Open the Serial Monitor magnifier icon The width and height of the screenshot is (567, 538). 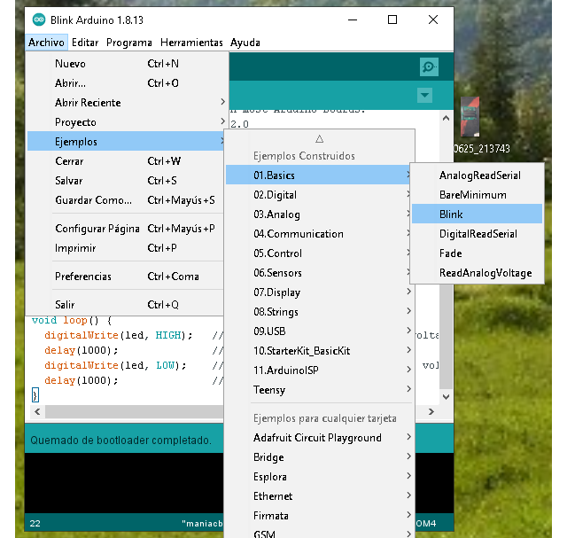429,67
